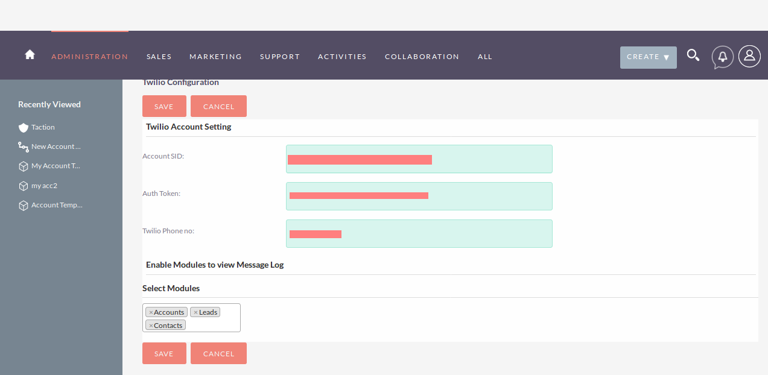Remove the Leads module tag
Screen dimensions: 768x375
tap(195, 312)
